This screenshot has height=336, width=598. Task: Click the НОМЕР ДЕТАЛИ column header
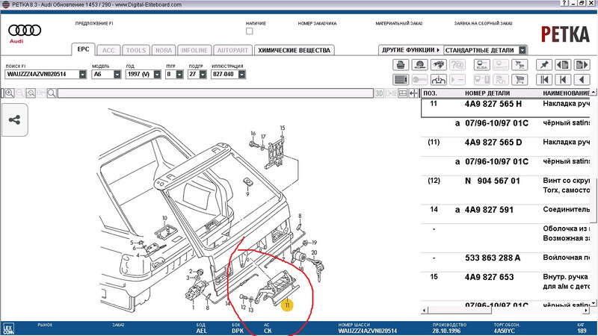click(x=487, y=93)
